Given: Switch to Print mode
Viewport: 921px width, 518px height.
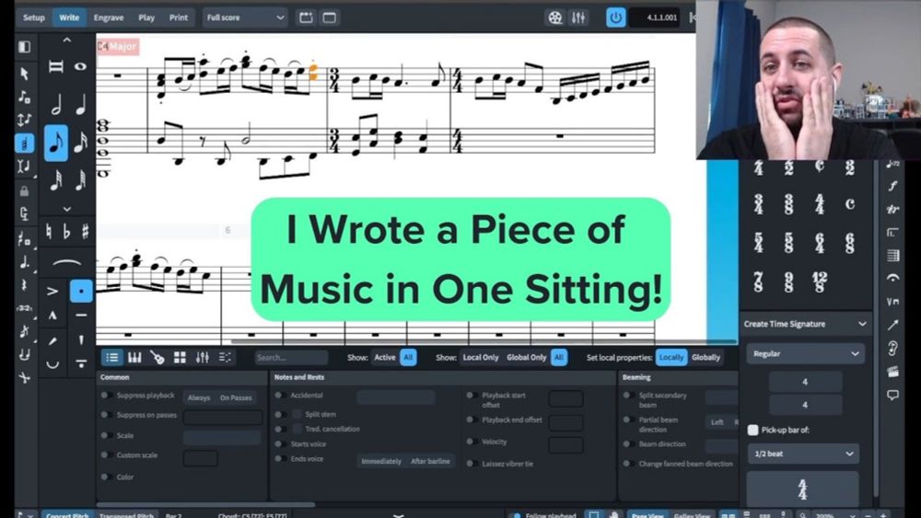Looking at the screenshot, I should [179, 17].
